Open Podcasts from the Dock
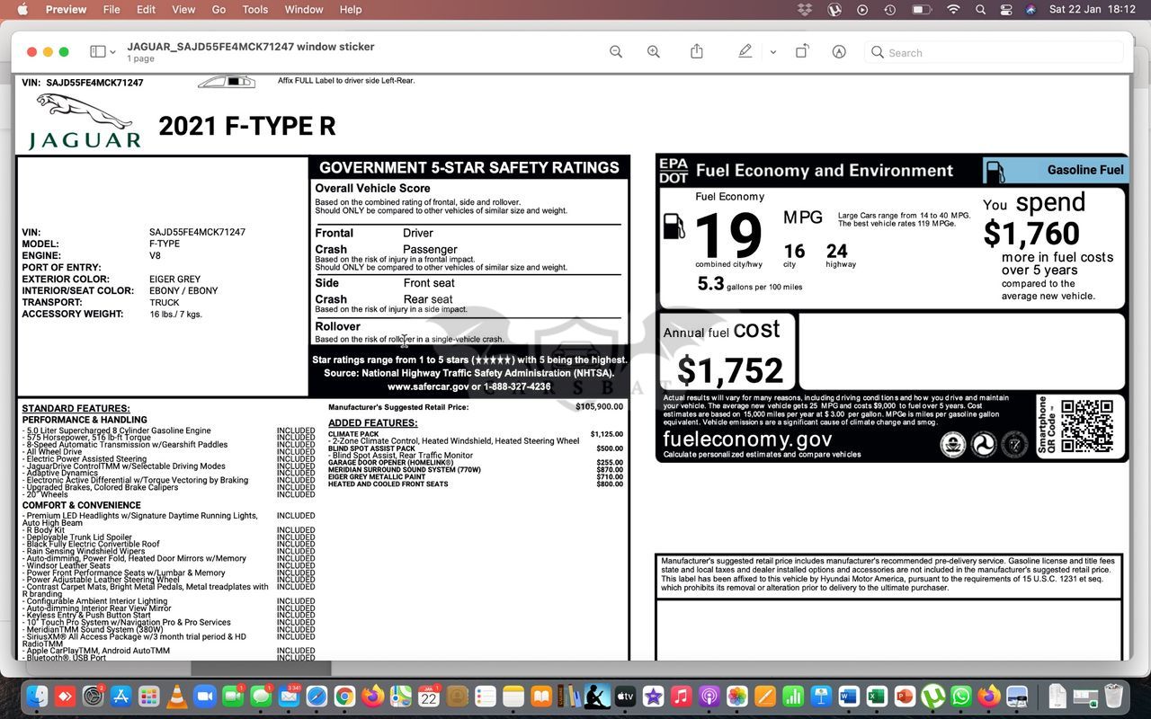Image resolution: width=1151 pixels, height=719 pixels. tap(709, 697)
